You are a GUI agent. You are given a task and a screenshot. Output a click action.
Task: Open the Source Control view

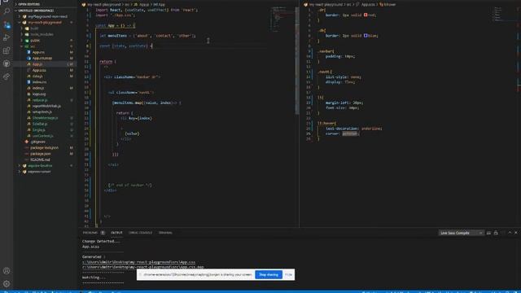tap(7, 24)
